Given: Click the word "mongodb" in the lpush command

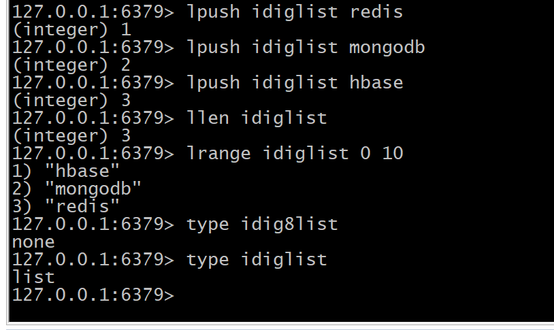Looking at the screenshot, I should 387,47.
